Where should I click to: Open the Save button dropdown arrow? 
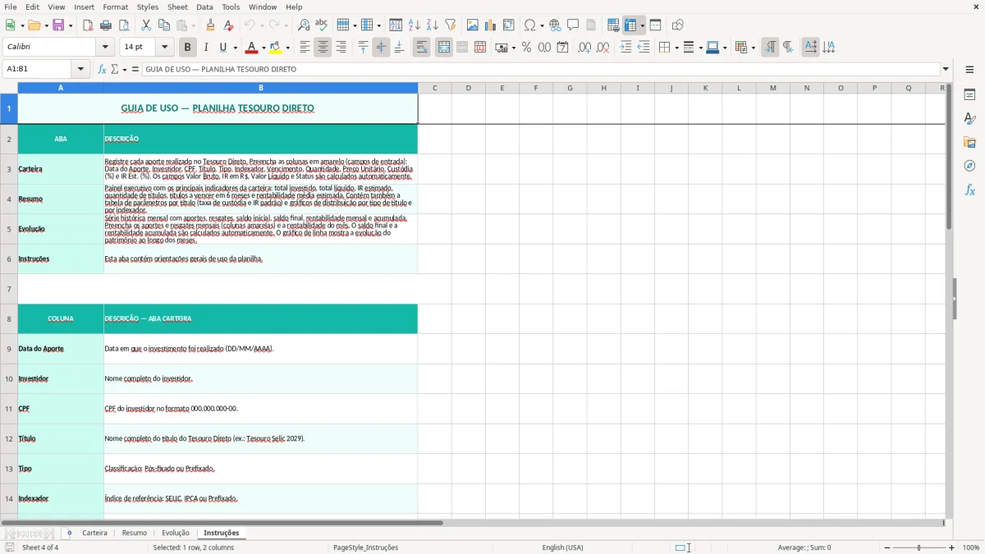pos(71,25)
